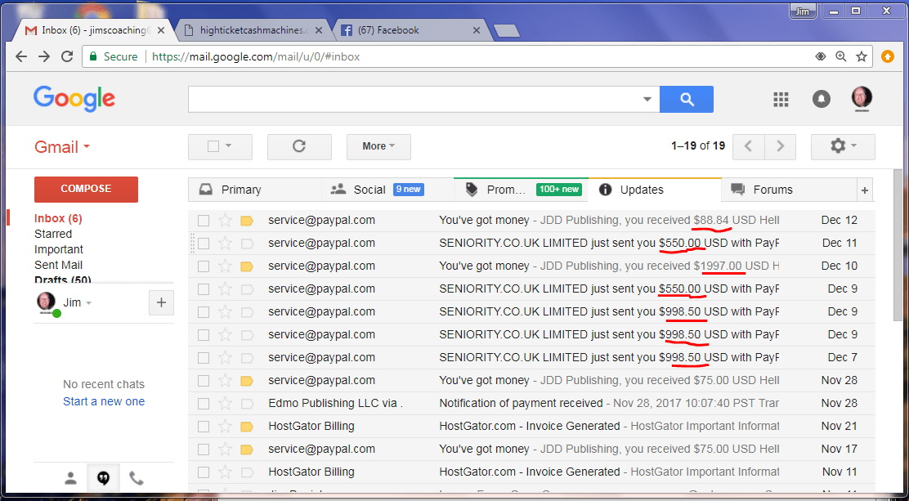Tick the checkbox for the Dec 12 PayPal email
Screen dimensions: 909x501
[204, 221]
